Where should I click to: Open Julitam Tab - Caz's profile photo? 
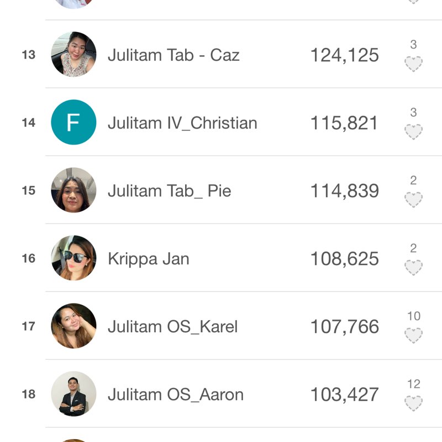pyautogui.click(x=73, y=55)
